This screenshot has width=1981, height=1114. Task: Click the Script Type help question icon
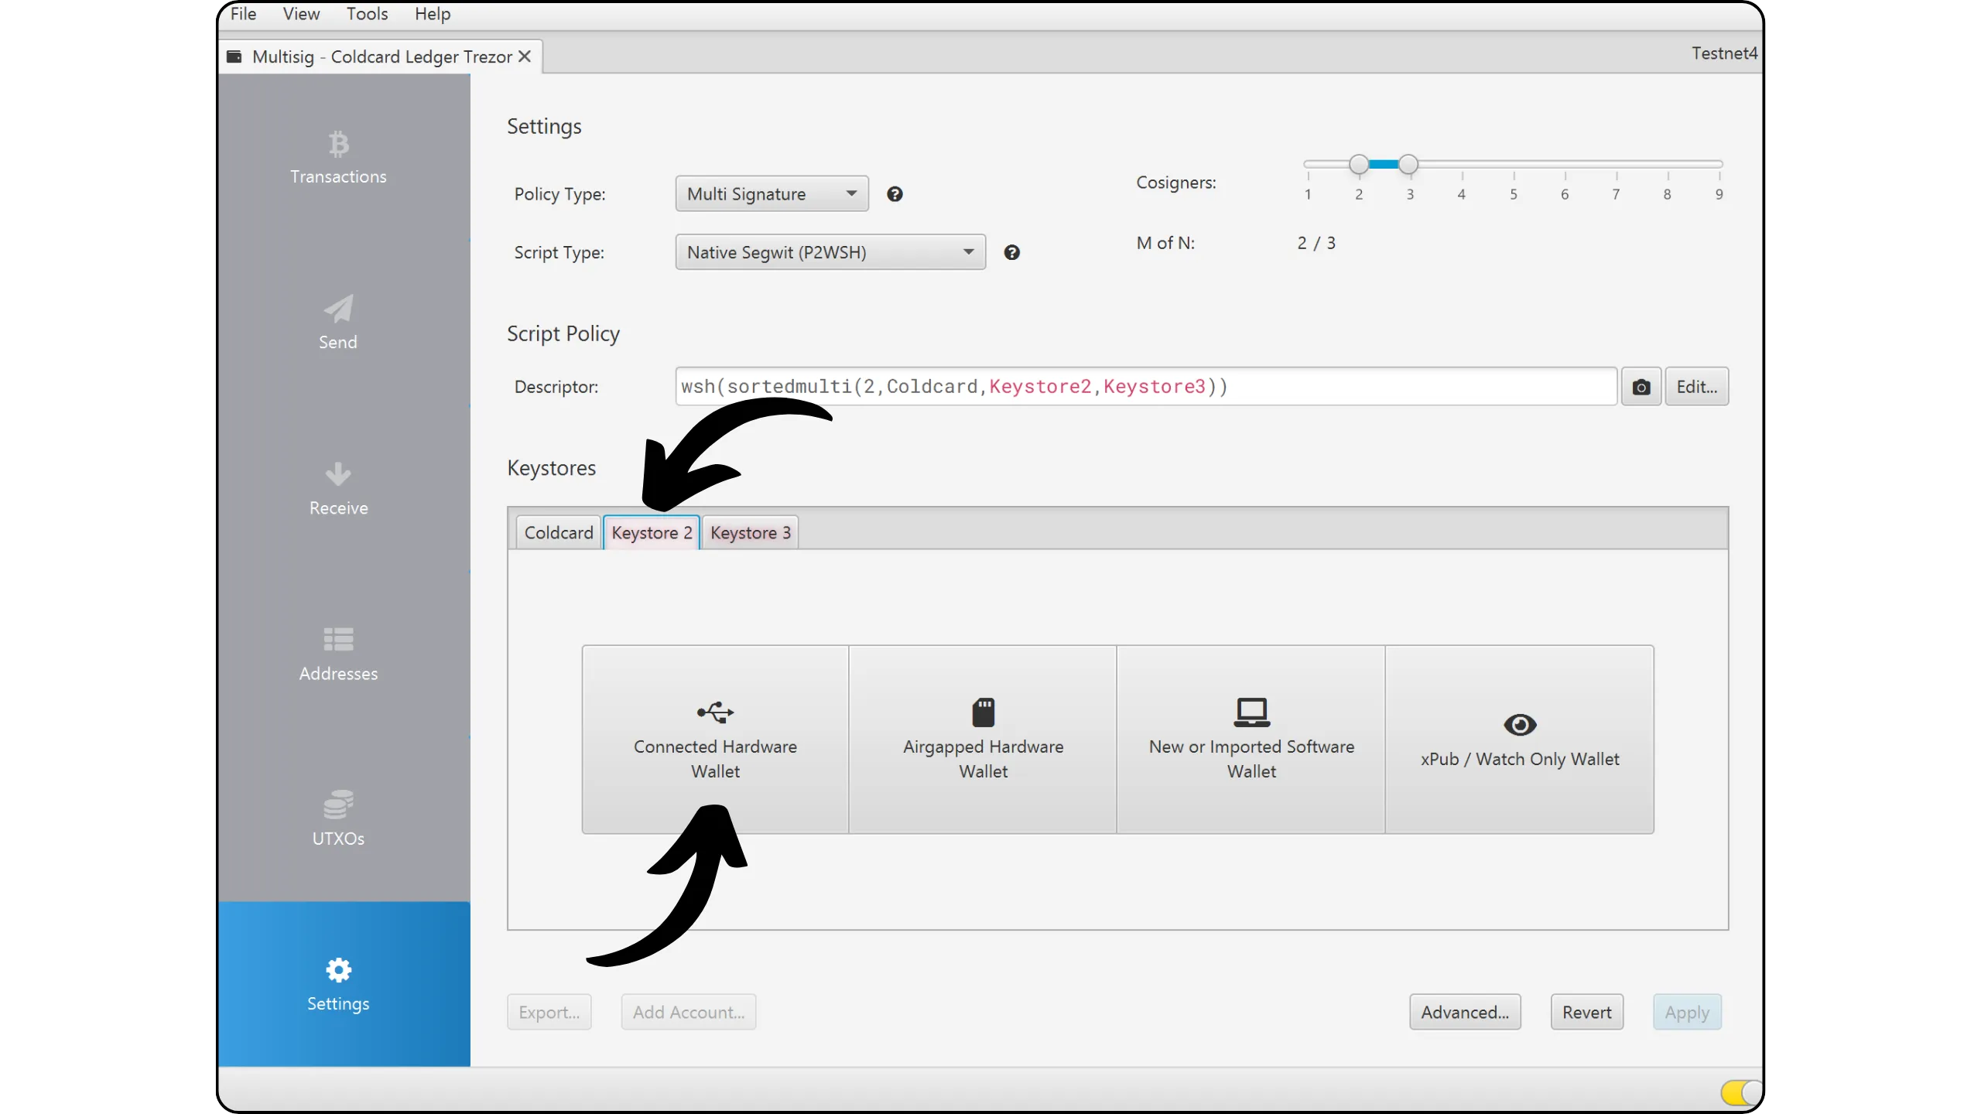point(1011,252)
